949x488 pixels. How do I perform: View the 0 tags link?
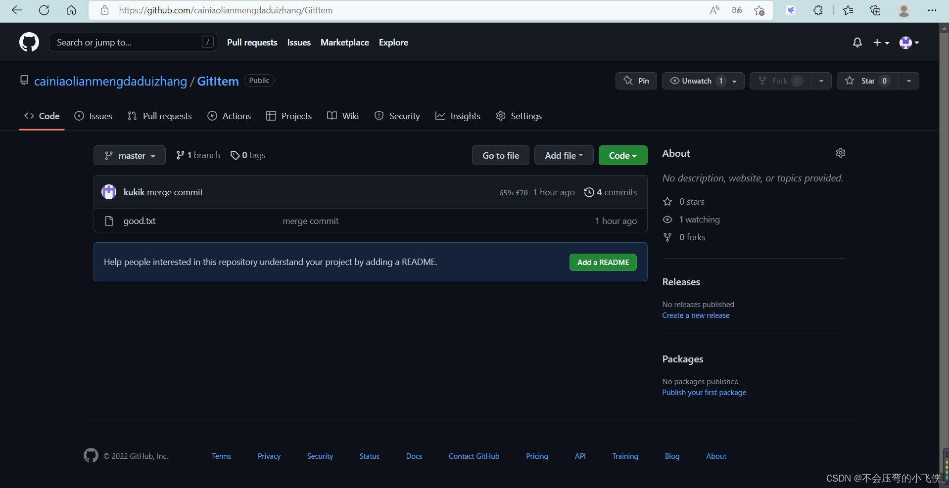[x=248, y=155]
